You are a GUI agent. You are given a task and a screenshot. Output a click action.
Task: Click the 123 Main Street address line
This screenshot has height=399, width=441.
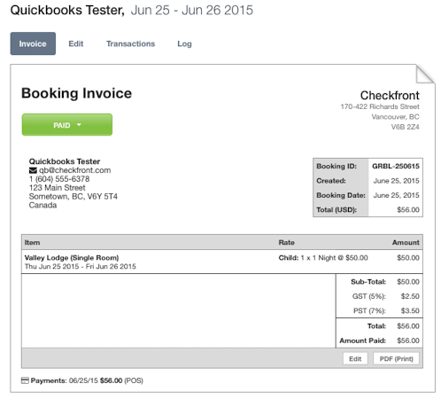click(57, 188)
